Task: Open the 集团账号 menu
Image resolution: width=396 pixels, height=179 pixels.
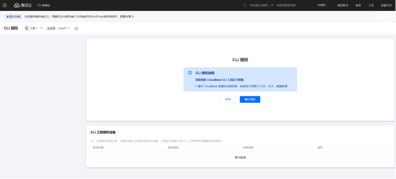Action: coord(342,5)
